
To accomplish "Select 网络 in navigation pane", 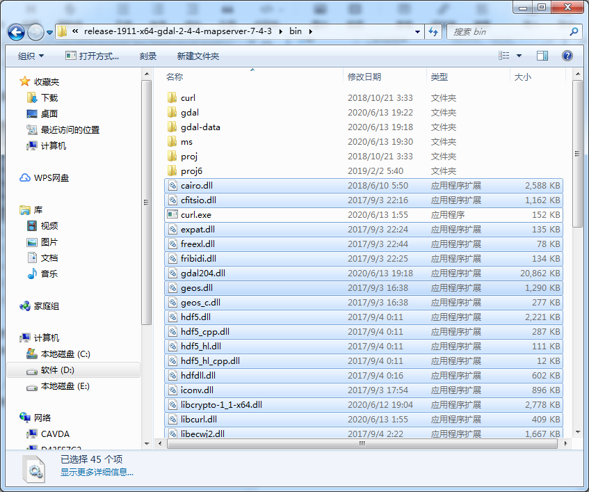I will click(35, 418).
